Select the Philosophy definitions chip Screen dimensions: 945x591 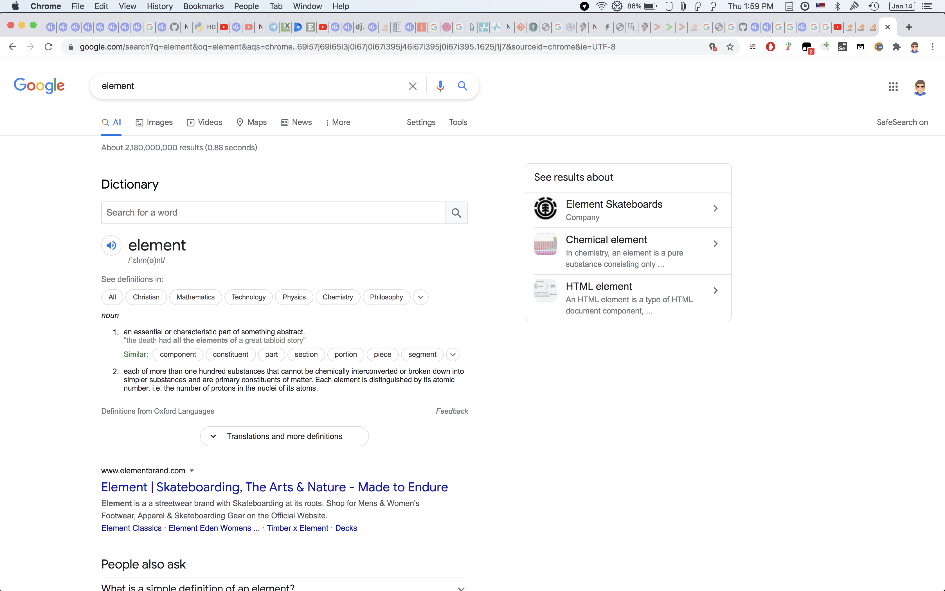tap(386, 297)
